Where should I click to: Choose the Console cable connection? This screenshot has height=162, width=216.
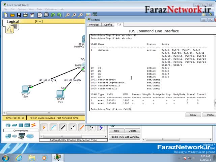point(53,128)
